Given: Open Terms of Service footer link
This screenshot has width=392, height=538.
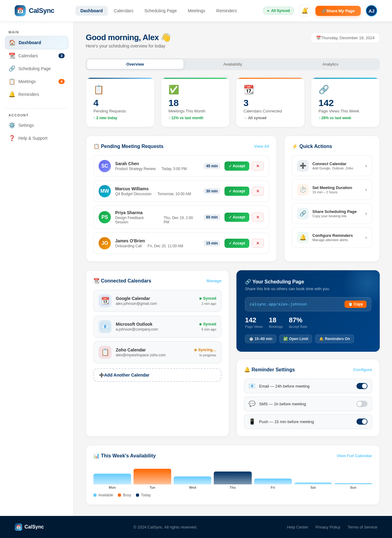Looking at the screenshot, I should click(362, 527).
